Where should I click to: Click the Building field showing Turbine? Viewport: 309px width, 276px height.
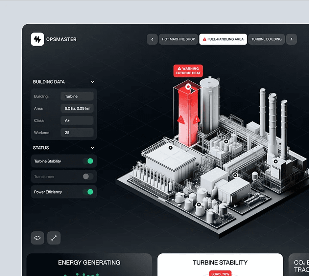[77, 96]
